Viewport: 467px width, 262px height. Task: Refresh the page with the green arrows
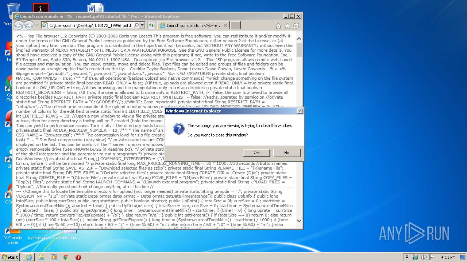[151, 25]
